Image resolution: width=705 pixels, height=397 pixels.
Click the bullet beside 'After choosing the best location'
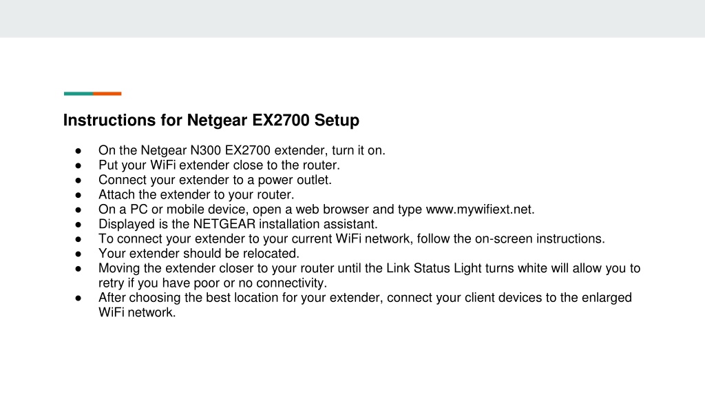(x=78, y=298)
